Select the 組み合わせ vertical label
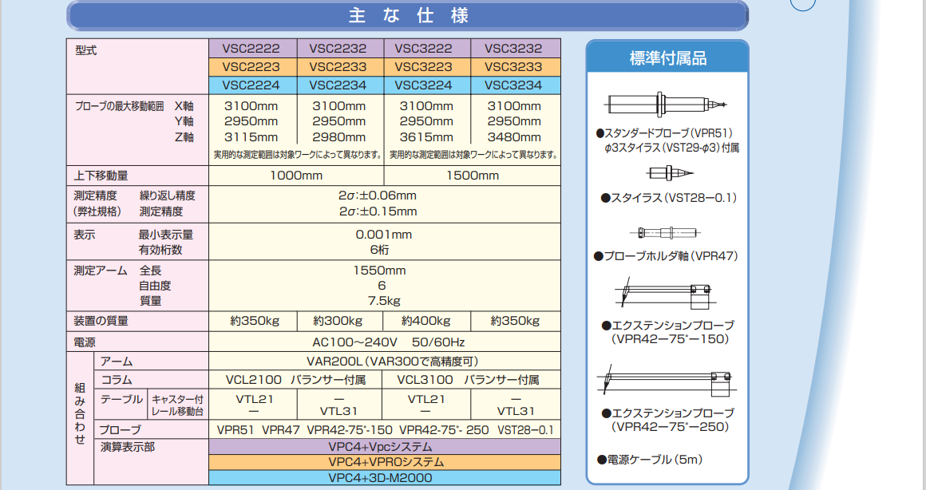The height and width of the screenshot is (490, 926). pos(80,413)
